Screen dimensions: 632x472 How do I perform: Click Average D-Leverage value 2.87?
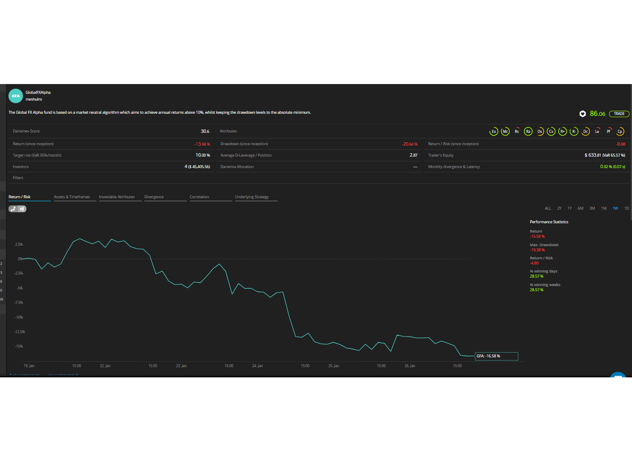pos(413,155)
